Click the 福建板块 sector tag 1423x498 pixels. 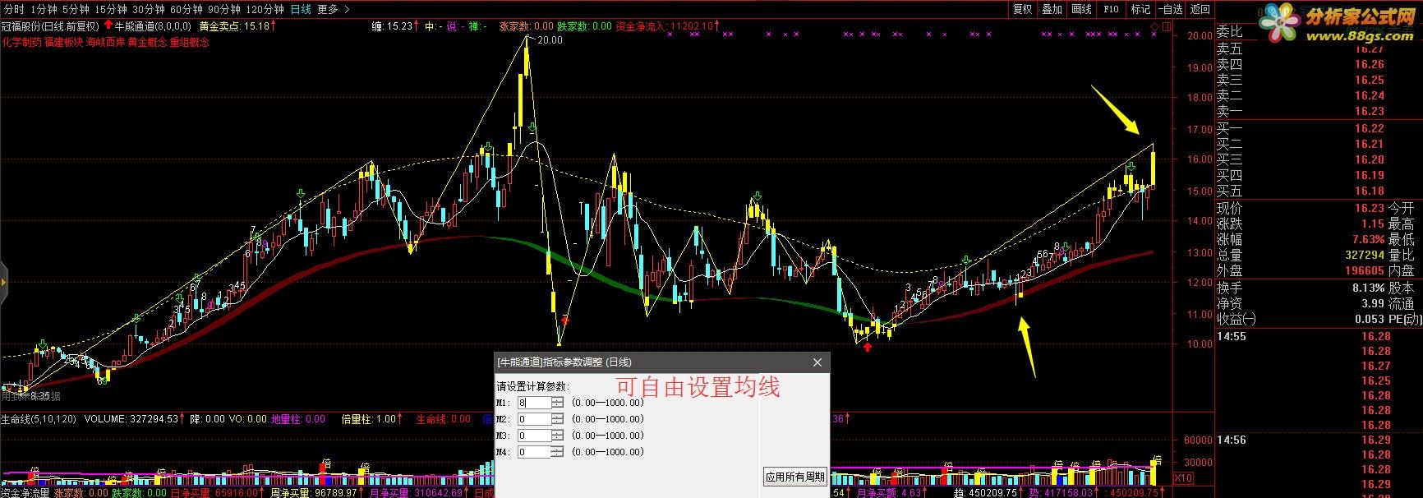click(63, 42)
